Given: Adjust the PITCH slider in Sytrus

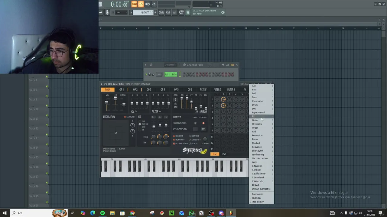Looking at the screenshot, I should 124,104.
